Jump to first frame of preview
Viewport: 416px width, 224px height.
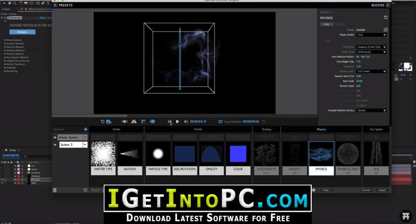[170, 121]
